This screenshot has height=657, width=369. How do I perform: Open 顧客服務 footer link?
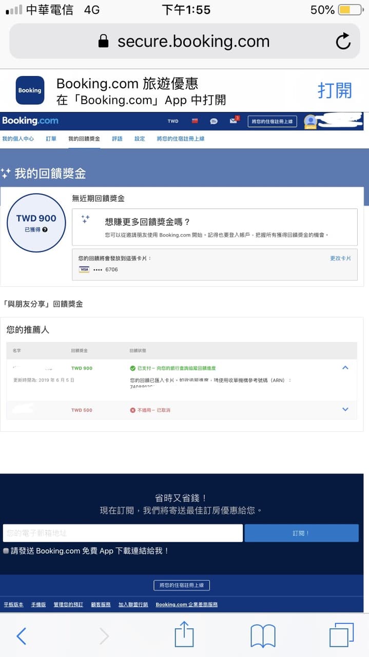(101, 605)
